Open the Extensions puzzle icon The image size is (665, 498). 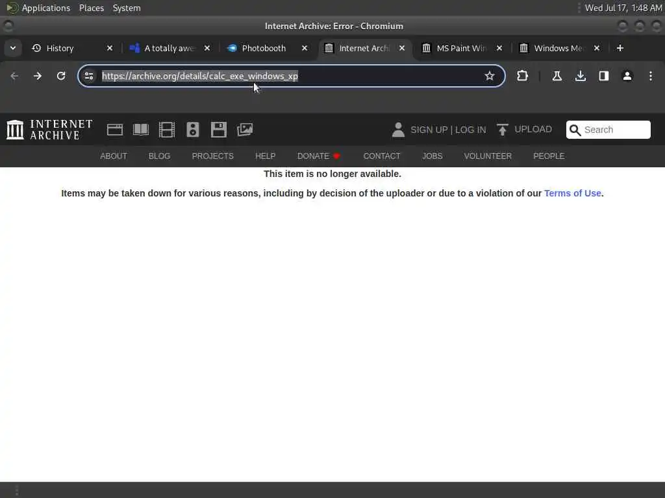(523, 77)
